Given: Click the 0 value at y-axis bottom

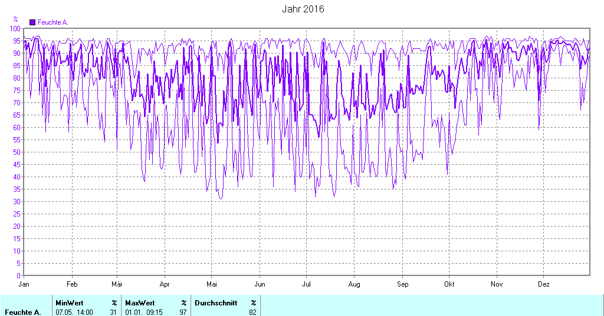Looking at the screenshot, I should [19, 275].
